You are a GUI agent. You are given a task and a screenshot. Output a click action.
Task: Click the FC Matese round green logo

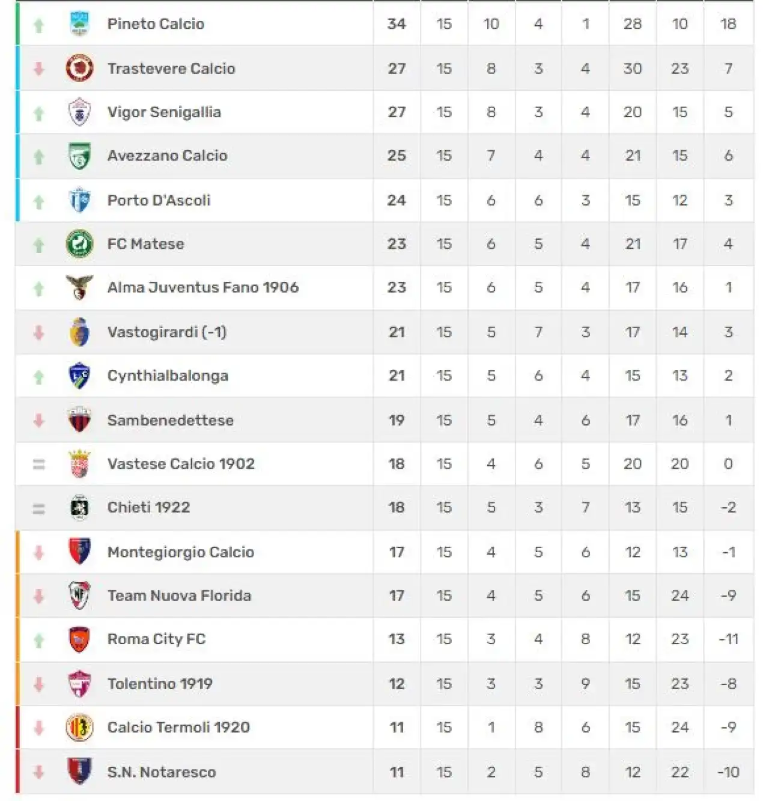(79, 244)
